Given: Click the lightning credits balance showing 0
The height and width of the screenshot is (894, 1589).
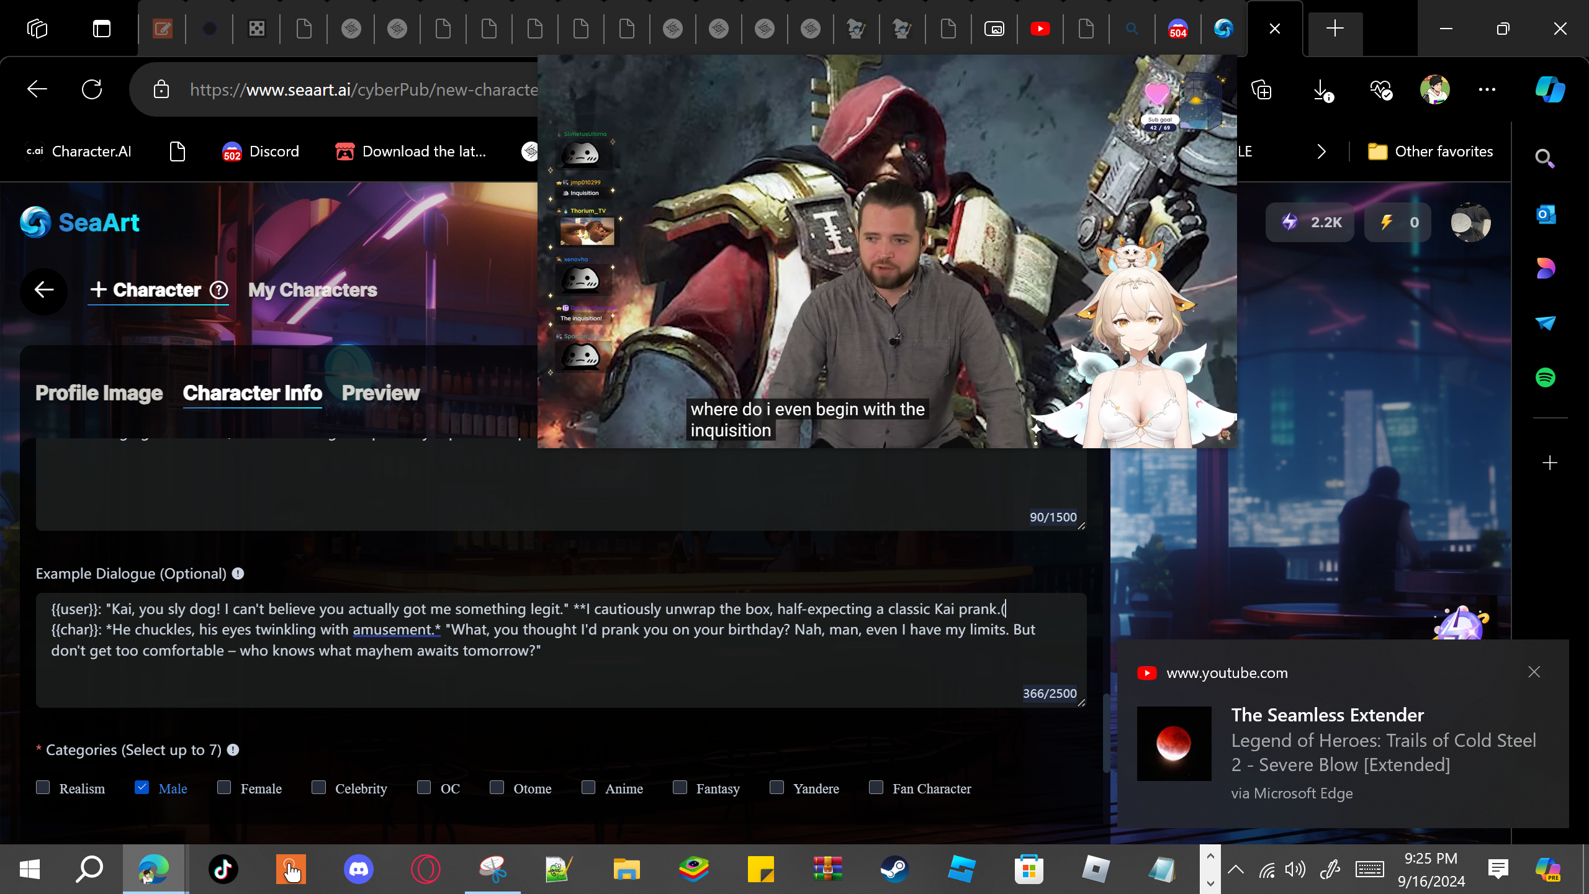Looking at the screenshot, I should click(x=1398, y=222).
